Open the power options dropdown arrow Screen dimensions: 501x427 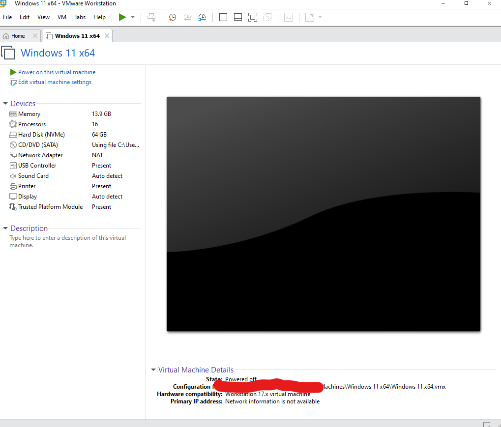click(x=133, y=17)
